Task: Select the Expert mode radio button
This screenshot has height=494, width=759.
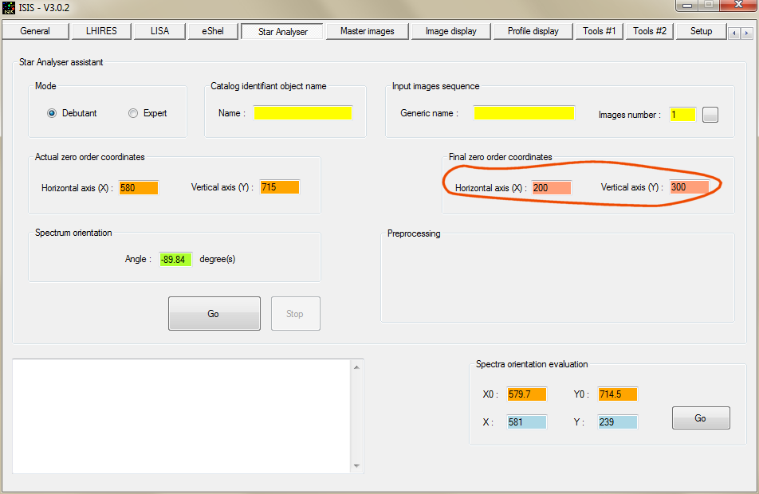Action: point(133,113)
